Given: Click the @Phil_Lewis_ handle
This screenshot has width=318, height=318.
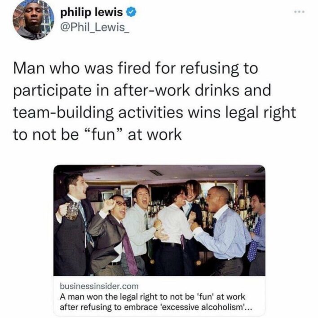Looking at the screenshot, I should [94, 27].
